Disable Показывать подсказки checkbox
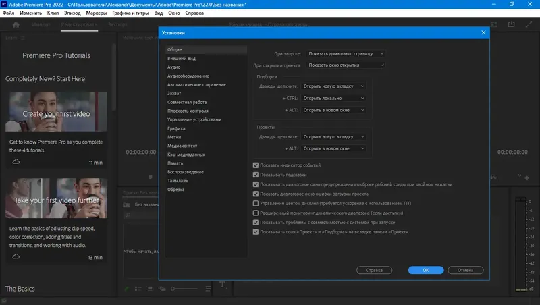Image resolution: width=540 pixels, height=305 pixels. click(256, 175)
